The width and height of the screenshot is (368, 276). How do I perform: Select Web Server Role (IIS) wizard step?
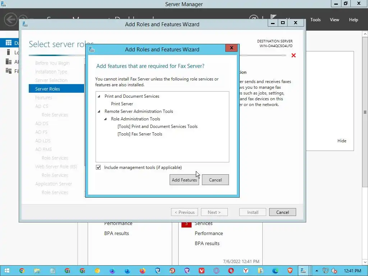(x=56, y=167)
